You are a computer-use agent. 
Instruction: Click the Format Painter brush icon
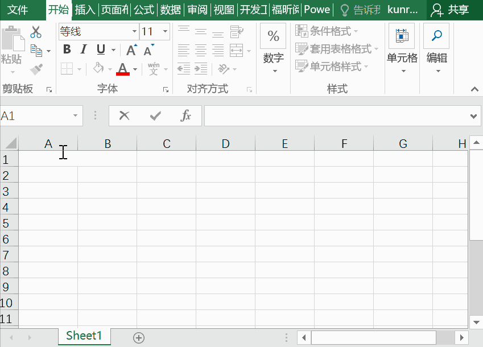tap(36, 68)
